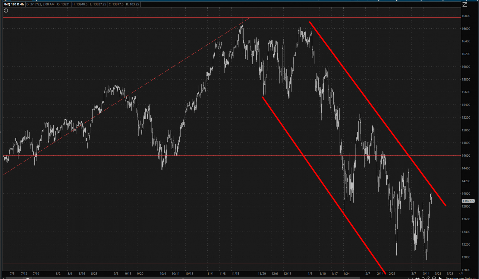Image resolution: width=479 pixels, height=279 pixels.
Task: Click the 16000 price axis label
Action: click(466, 67)
